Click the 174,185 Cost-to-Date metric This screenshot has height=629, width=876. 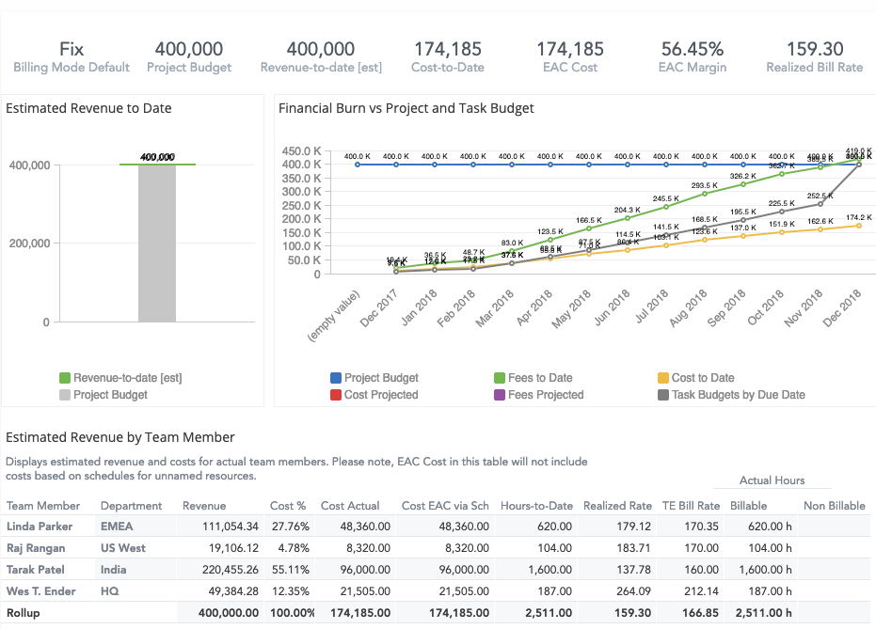point(448,57)
